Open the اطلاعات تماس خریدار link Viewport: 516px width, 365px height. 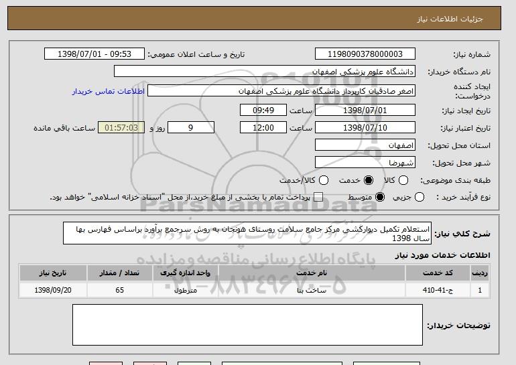coord(109,91)
